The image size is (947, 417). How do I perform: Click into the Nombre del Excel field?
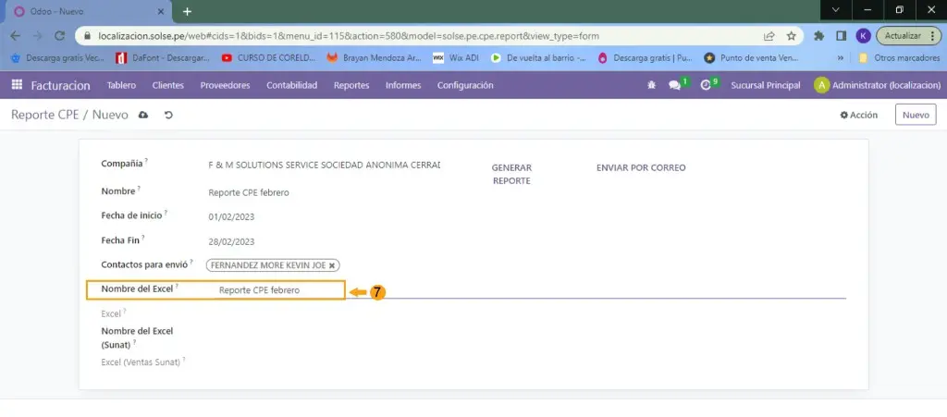[x=277, y=290]
